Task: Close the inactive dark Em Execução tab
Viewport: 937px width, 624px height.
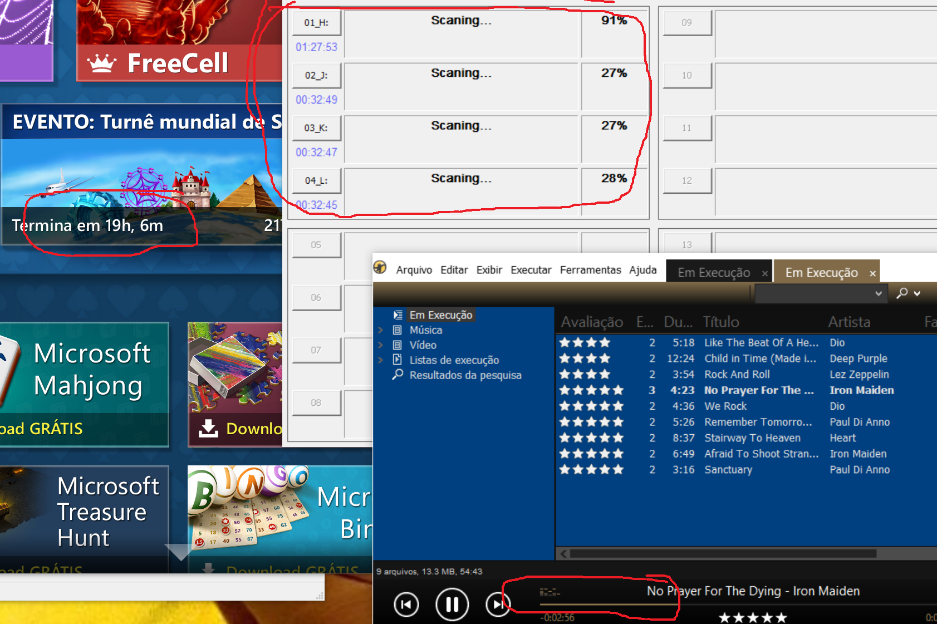Action: pos(765,273)
